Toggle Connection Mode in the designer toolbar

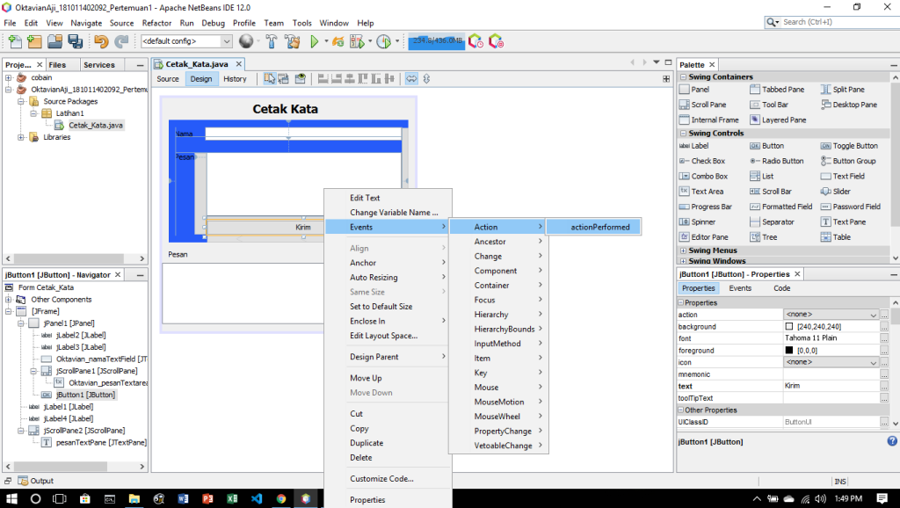pyautogui.click(x=284, y=78)
